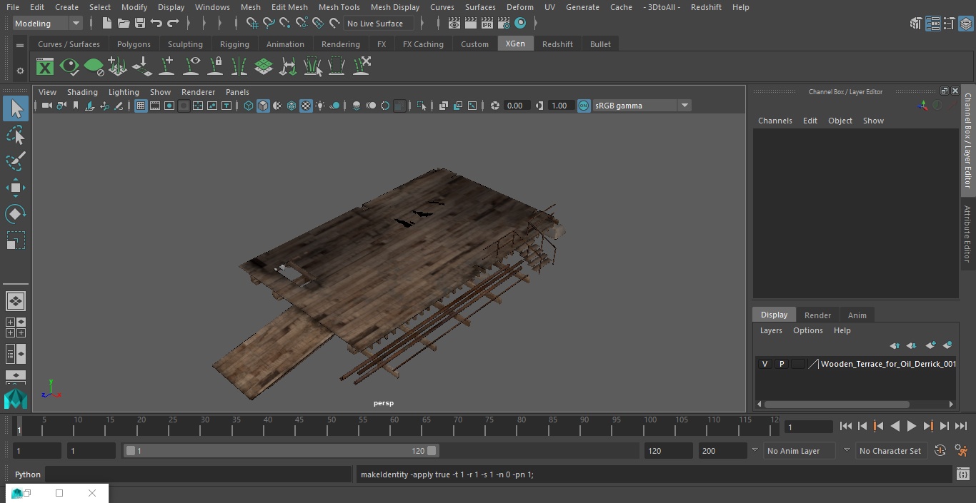Enable snap to points magnet icon

pyautogui.click(x=285, y=24)
